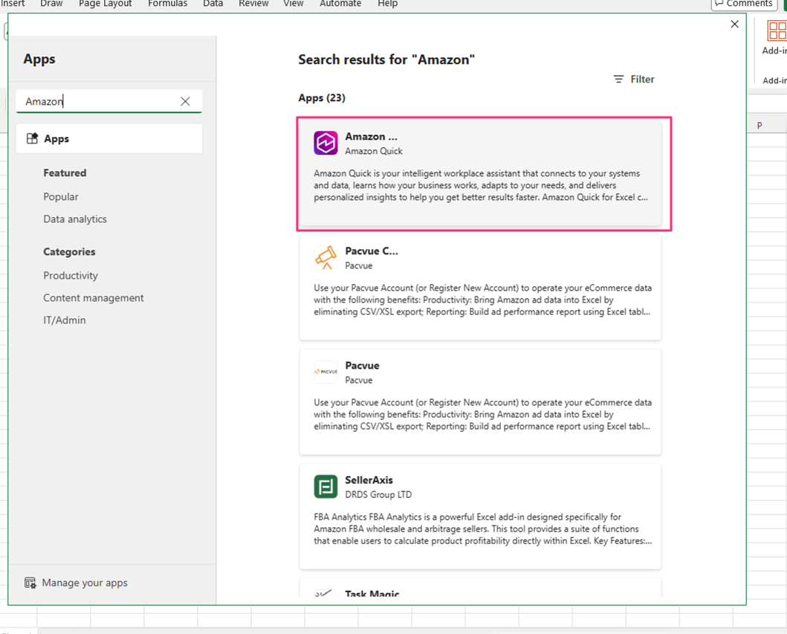This screenshot has height=634, width=787.
Task: Open the SellerAxis app title
Action: click(x=369, y=480)
